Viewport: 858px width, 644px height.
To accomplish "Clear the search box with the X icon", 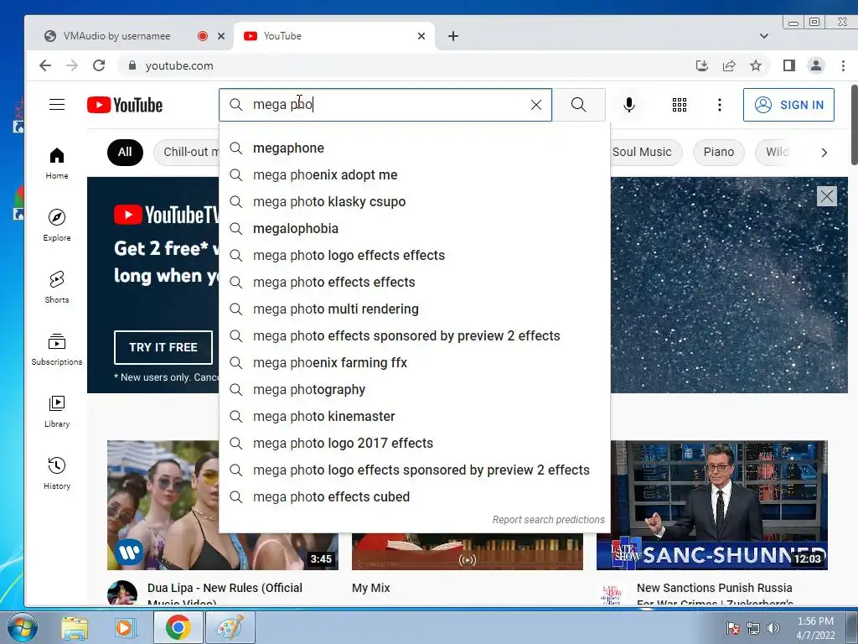I will click(536, 105).
